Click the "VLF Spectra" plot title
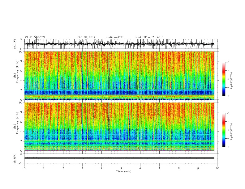Screen dimensions: 245x189 point(35,37)
